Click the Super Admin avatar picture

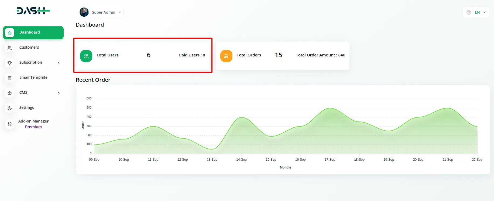[x=84, y=12]
